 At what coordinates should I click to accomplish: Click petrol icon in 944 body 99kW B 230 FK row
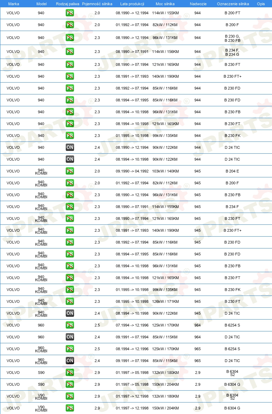70,136
